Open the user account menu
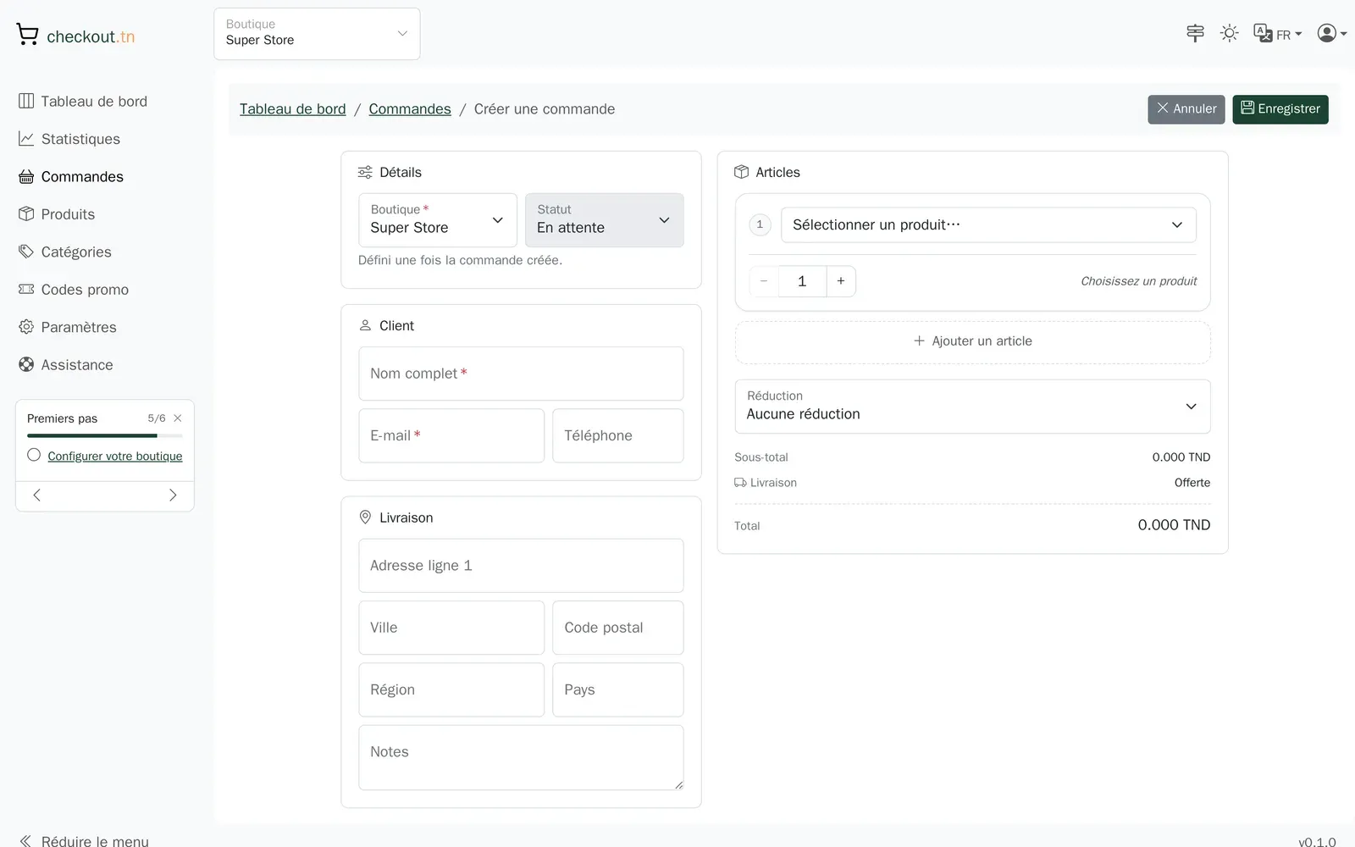 point(1331,33)
